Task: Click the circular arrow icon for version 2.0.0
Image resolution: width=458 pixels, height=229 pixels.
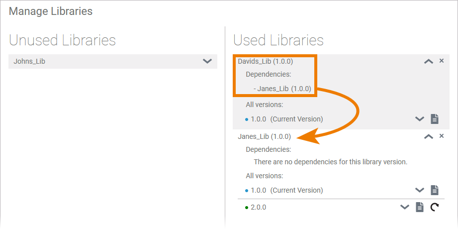Action: tap(435, 207)
